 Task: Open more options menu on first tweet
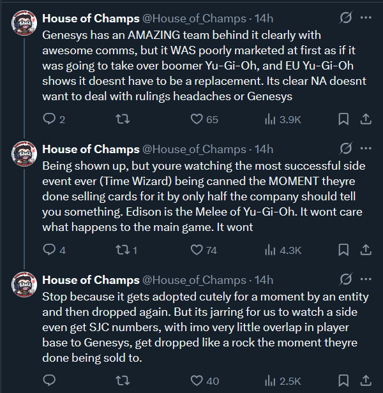[x=366, y=19]
